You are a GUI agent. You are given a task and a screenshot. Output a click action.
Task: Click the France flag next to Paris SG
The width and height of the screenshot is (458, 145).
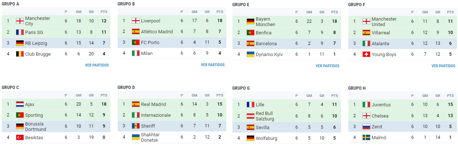20,32
